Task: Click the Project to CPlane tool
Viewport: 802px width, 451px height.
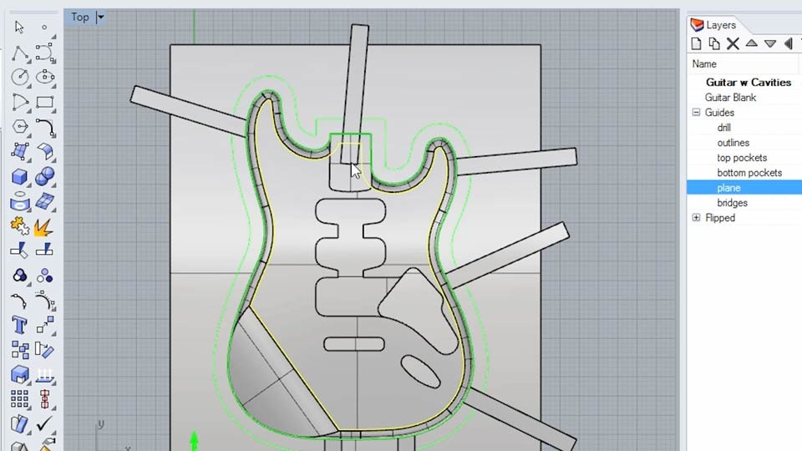Action: [x=44, y=374]
